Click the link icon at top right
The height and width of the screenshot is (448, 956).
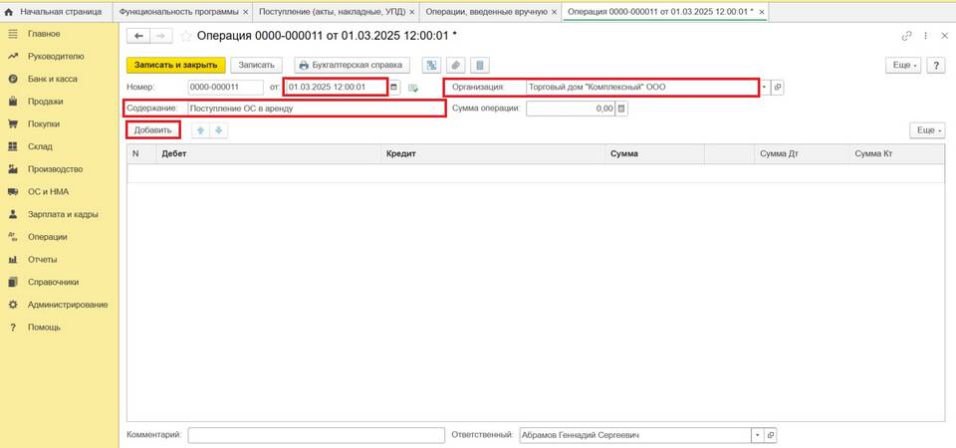(x=906, y=36)
